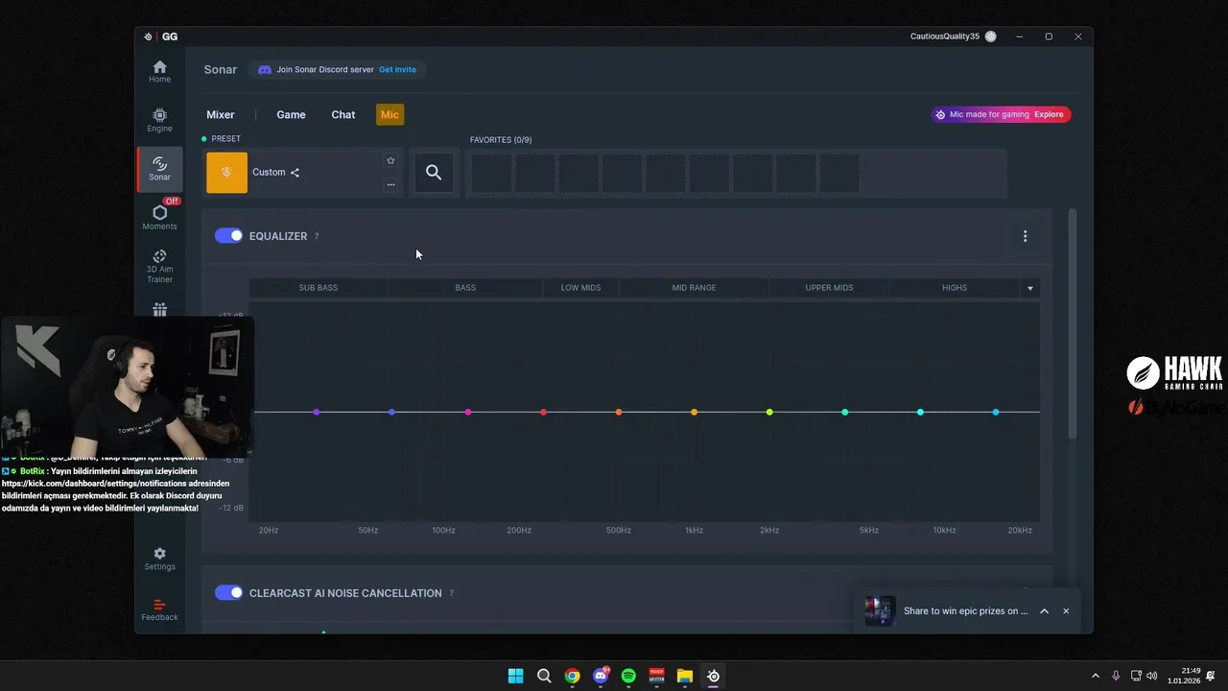This screenshot has height=691, width=1228.
Task: Open the 3D Aim Trainer
Action: [159, 266]
